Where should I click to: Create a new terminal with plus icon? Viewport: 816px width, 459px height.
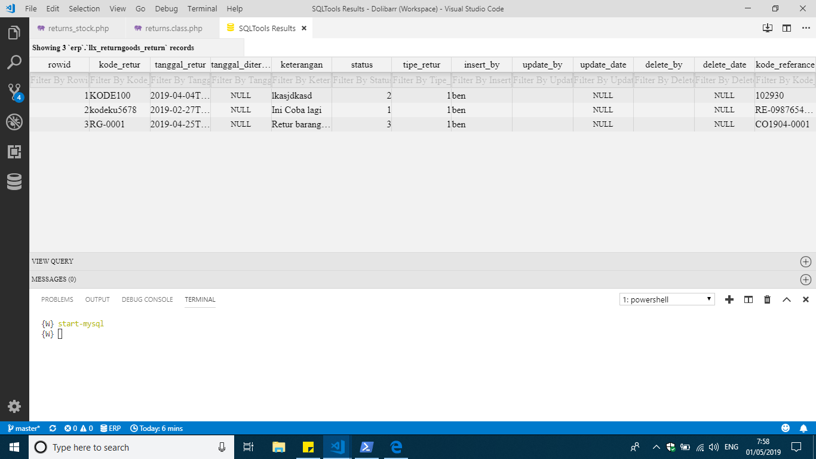(x=729, y=299)
